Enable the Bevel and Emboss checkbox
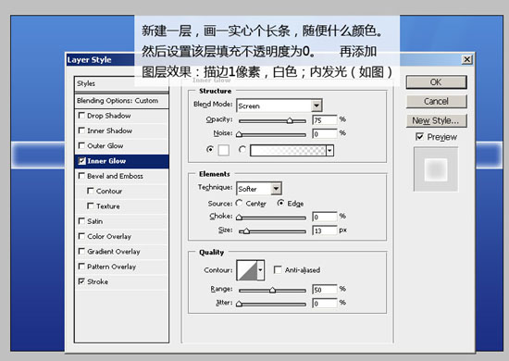This screenshot has width=509, height=361. click(81, 176)
